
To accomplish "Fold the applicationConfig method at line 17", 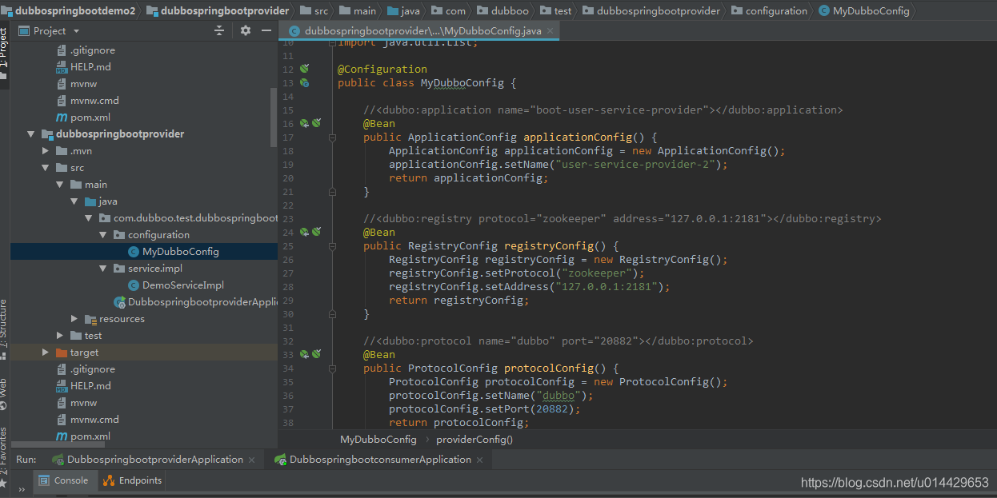I will 332,137.
